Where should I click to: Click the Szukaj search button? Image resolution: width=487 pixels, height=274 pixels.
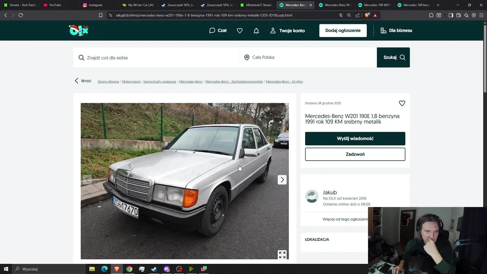(393, 57)
